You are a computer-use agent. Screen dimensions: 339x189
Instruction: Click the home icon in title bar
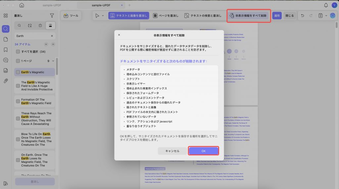[22, 5]
